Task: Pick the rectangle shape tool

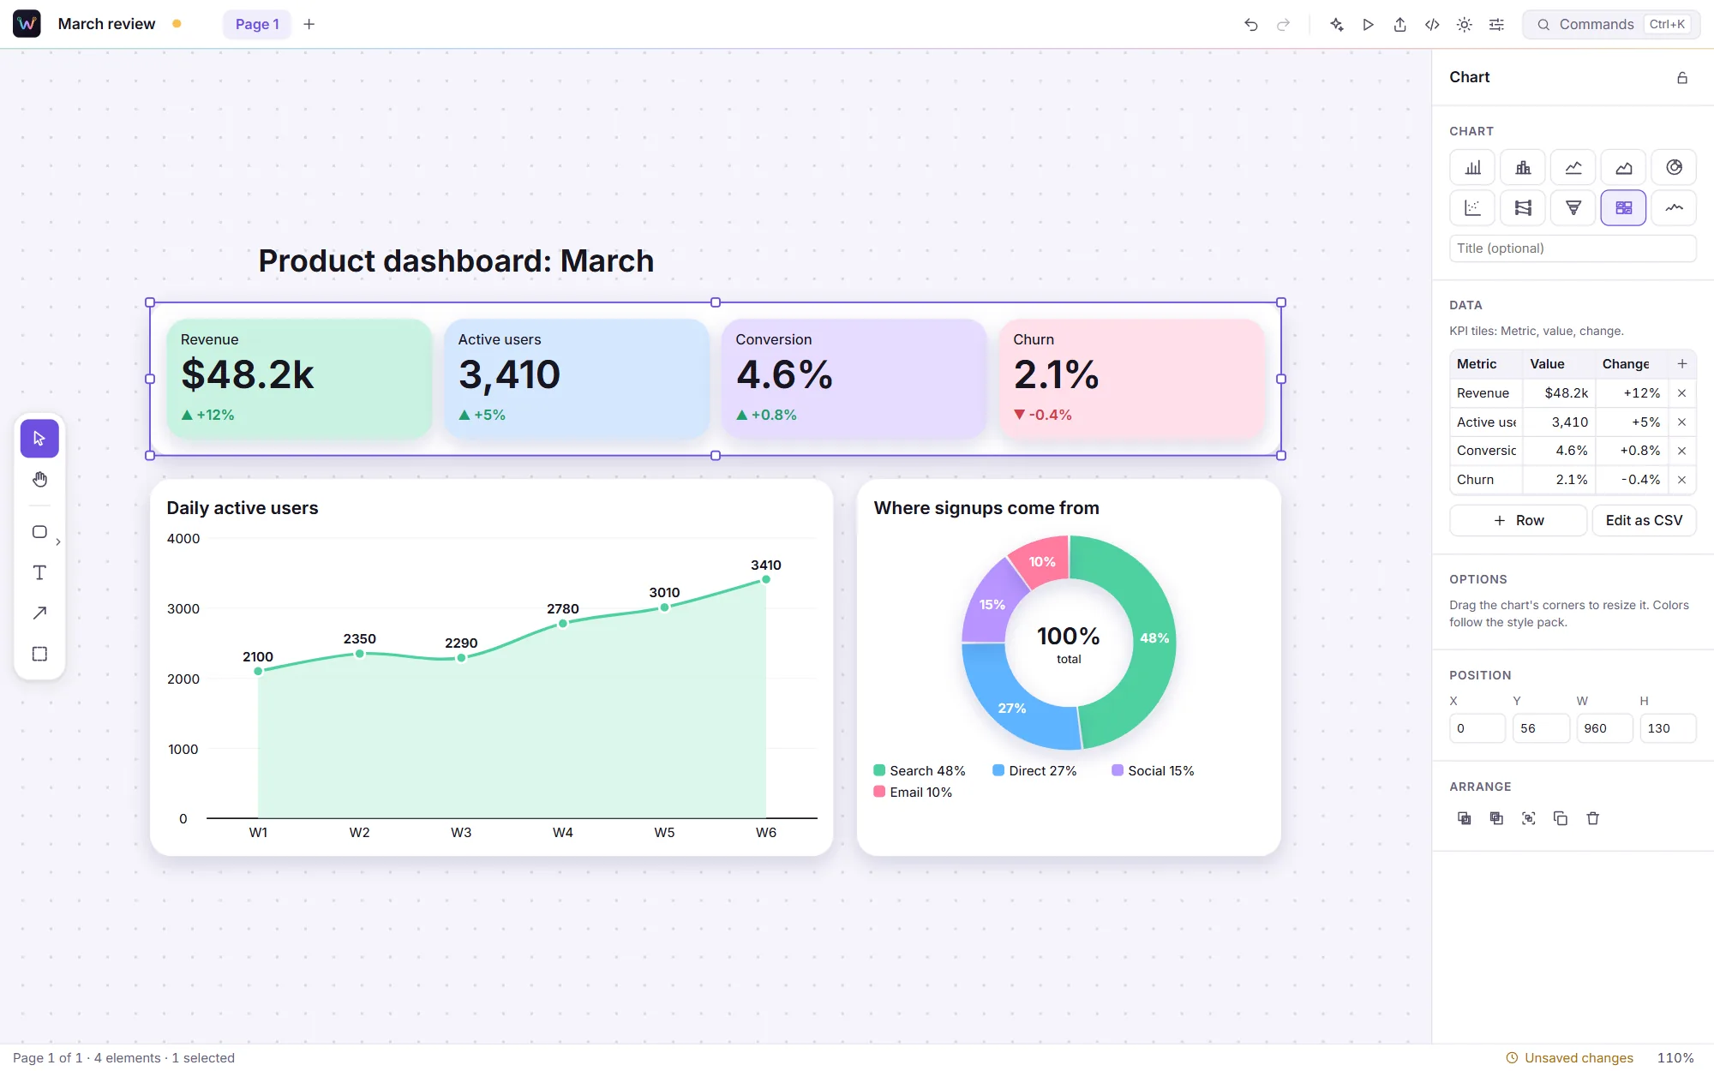Action: [39, 532]
